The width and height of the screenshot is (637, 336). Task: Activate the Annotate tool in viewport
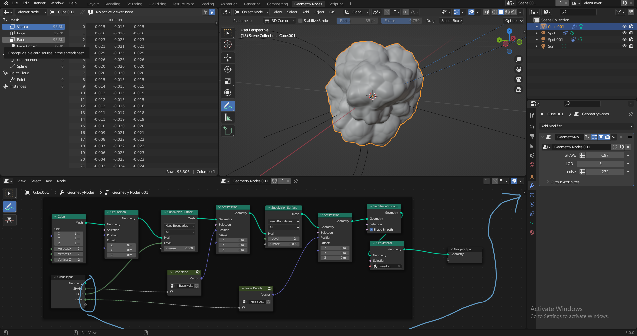pos(228,106)
